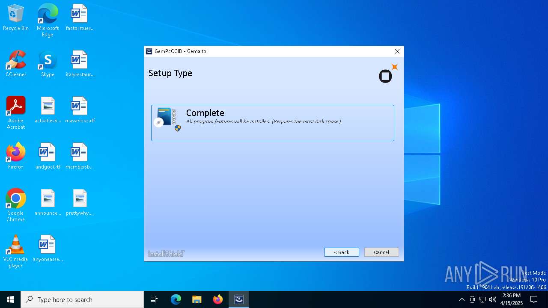Open the clock showing 2:36 PM
This screenshot has width=548, height=308.
512,299
